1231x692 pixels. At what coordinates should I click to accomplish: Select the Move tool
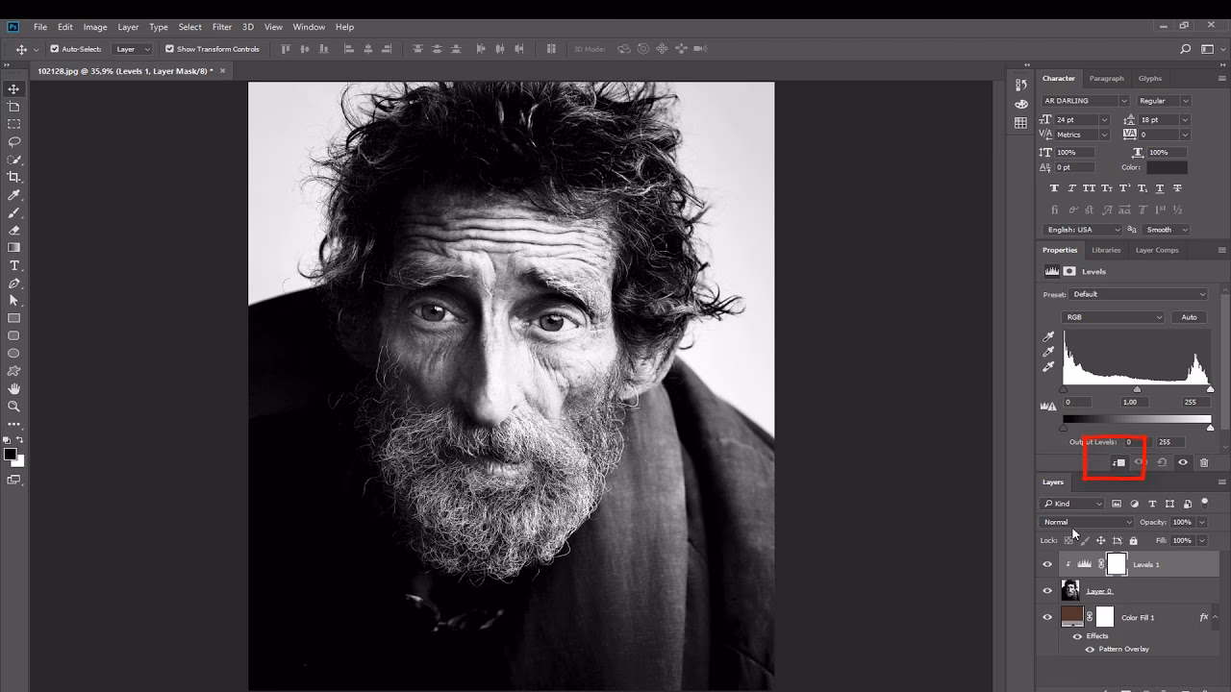13,87
